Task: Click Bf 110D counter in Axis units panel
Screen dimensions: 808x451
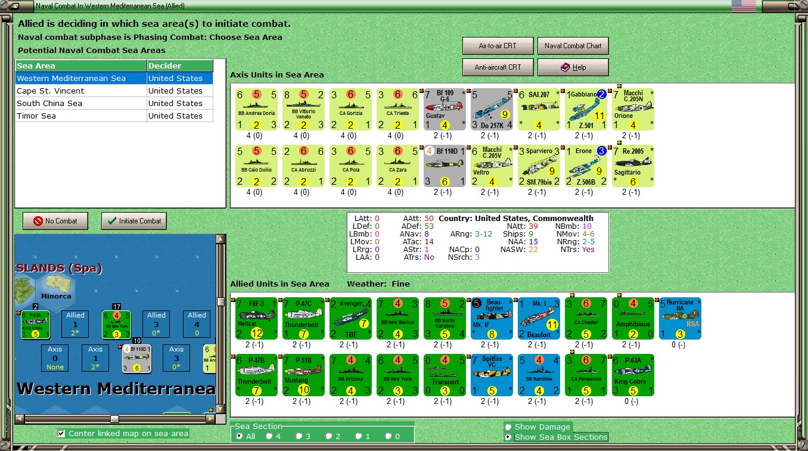Action: pyautogui.click(x=445, y=166)
